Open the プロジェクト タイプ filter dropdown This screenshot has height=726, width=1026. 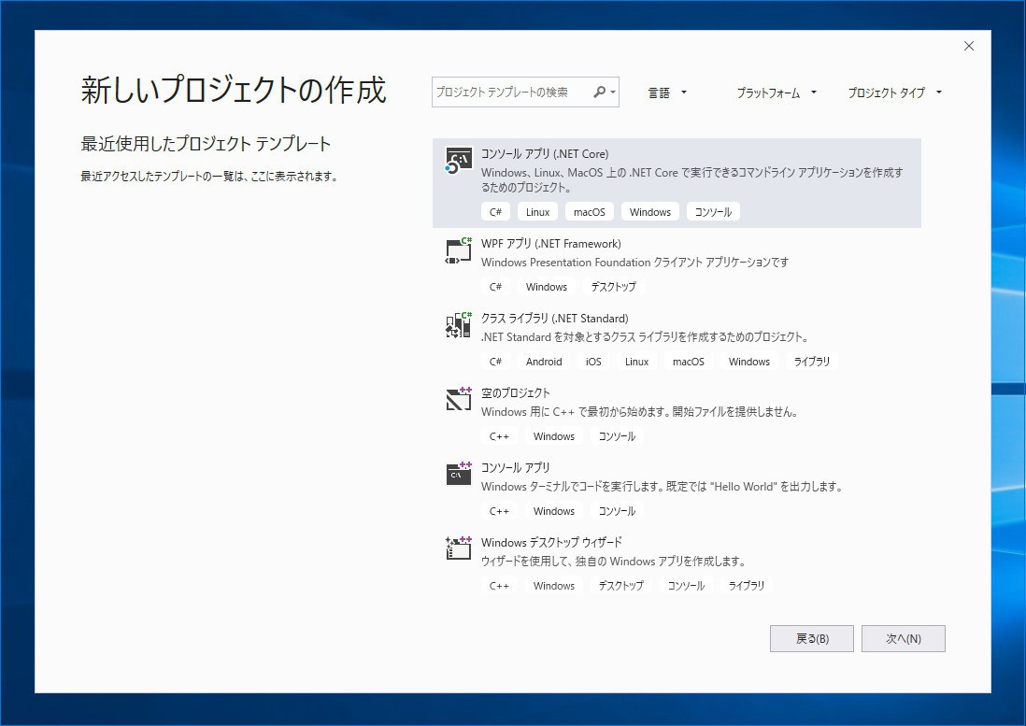894,93
